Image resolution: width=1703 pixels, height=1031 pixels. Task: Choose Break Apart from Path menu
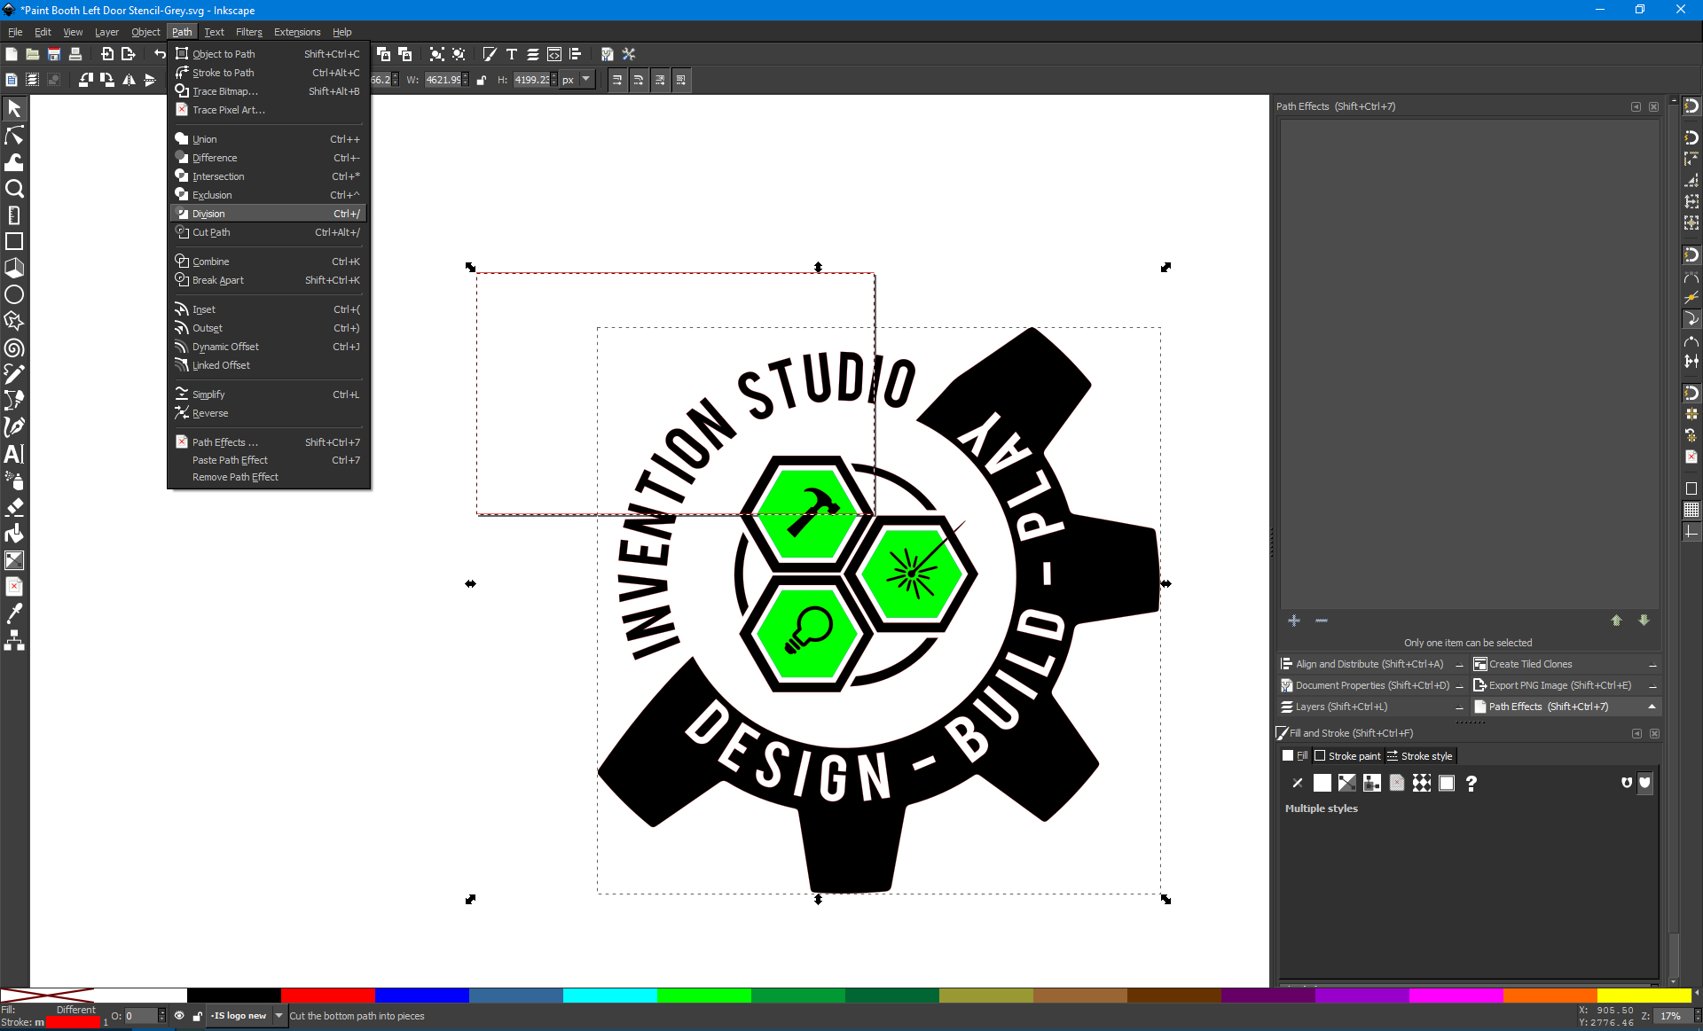268,280
